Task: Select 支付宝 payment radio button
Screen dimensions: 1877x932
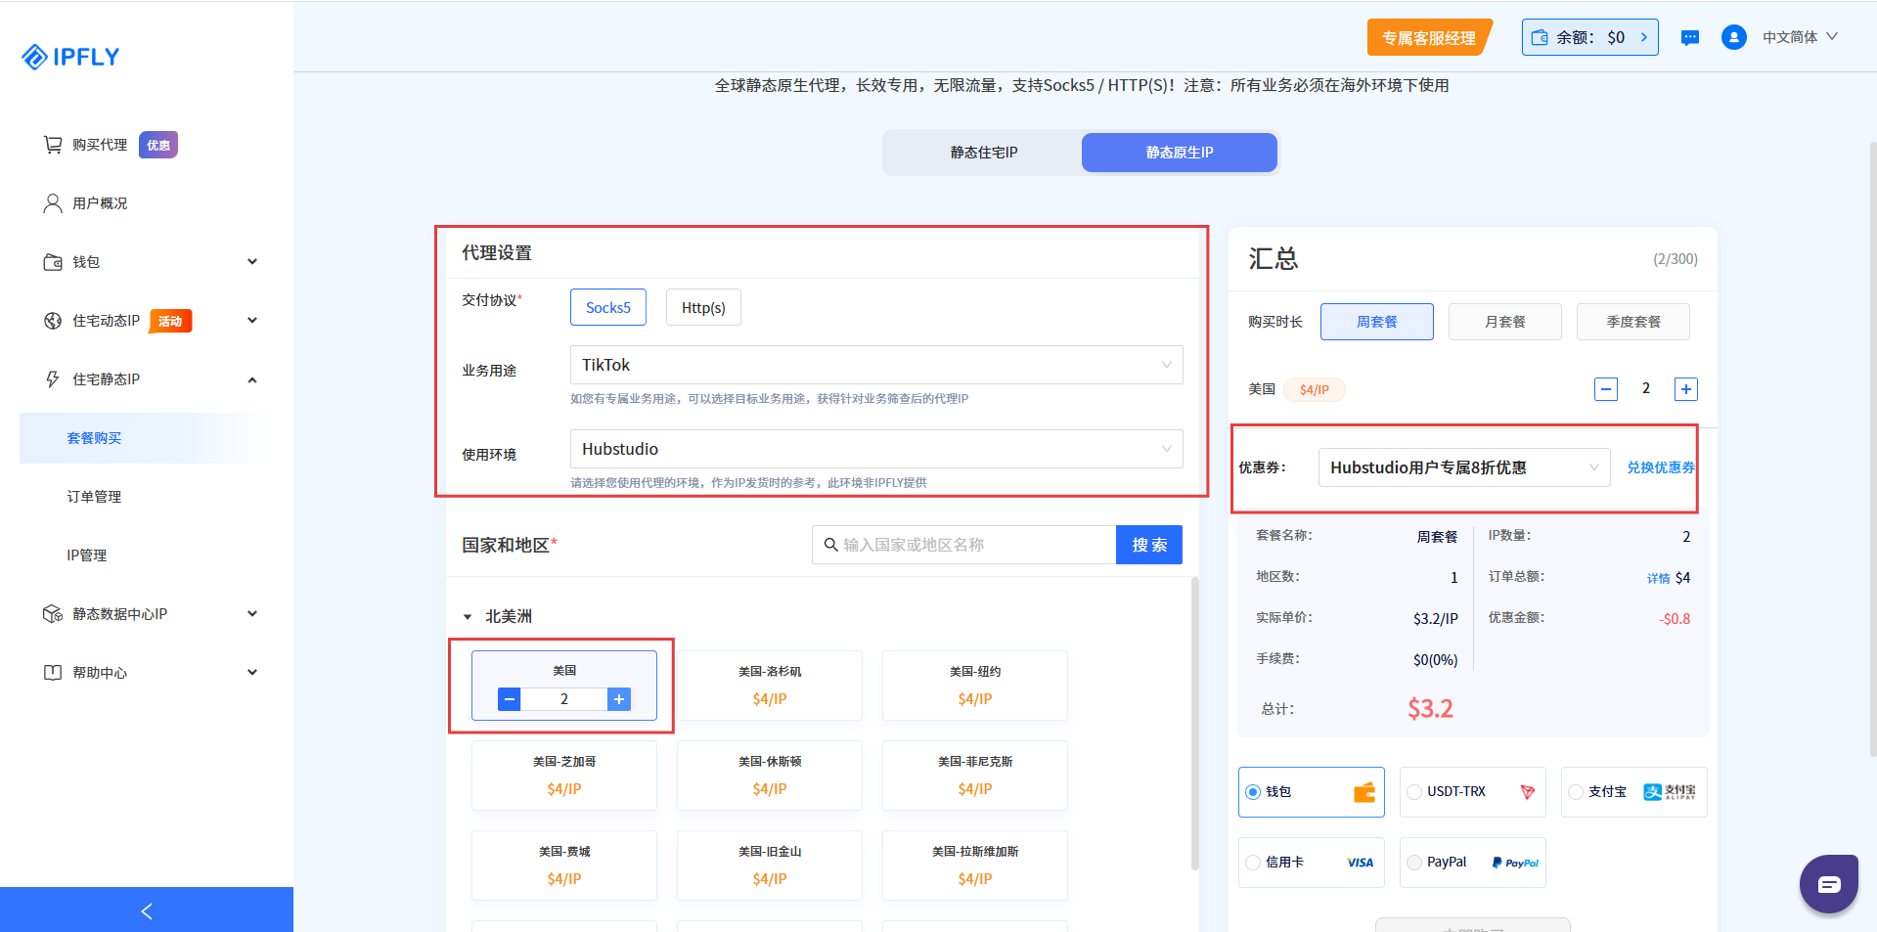Action: click(1576, 792)
